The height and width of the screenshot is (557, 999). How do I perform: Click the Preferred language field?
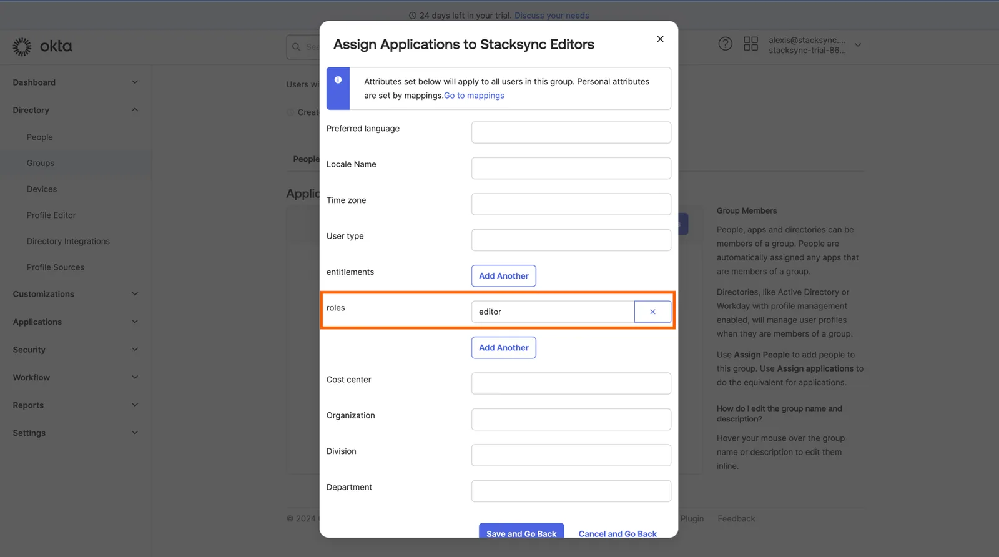coord(571,132)
